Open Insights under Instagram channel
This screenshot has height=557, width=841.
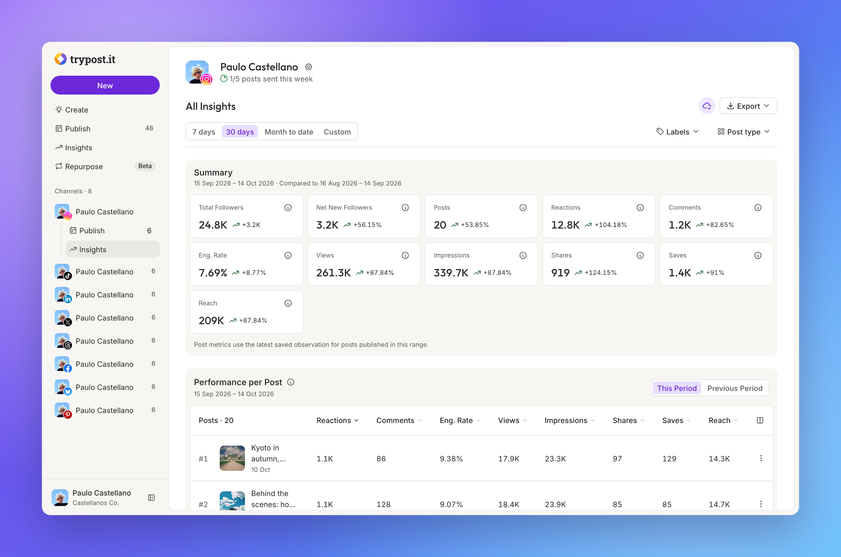click(112, 249)
